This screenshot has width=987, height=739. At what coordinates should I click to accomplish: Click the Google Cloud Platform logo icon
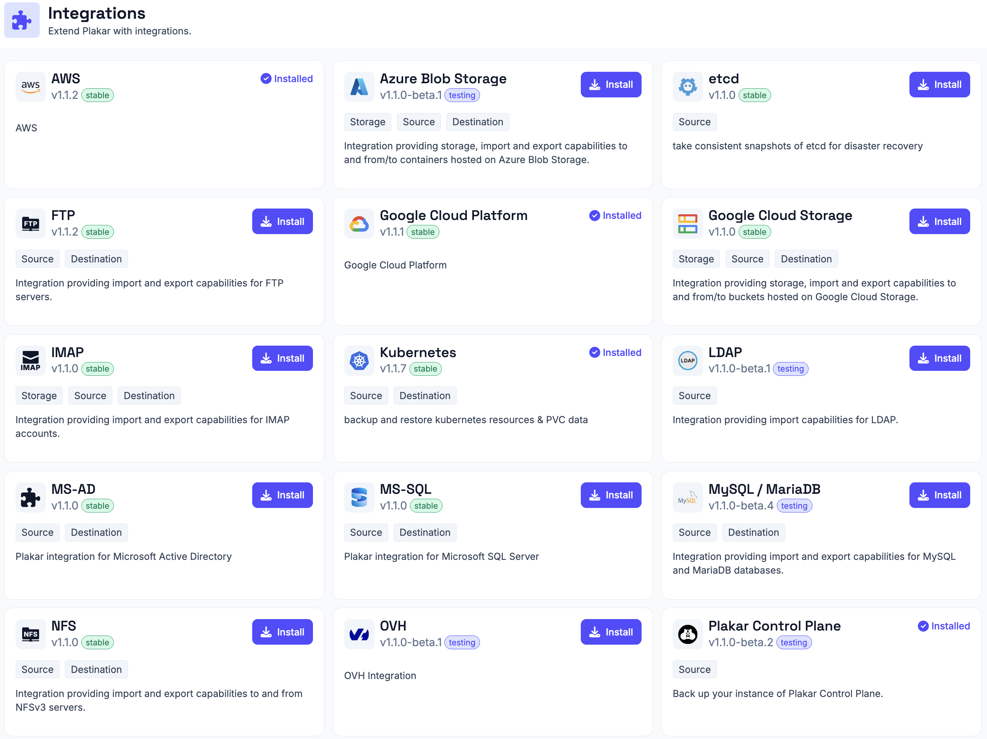click(359, 223)
